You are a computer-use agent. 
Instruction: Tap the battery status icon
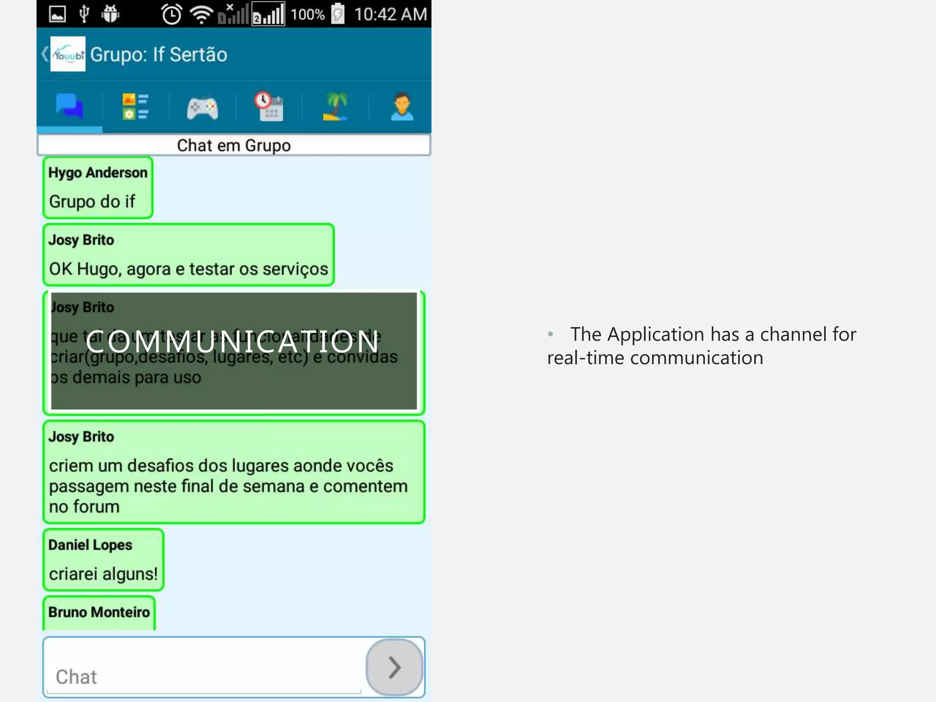(x=338, y=13)
